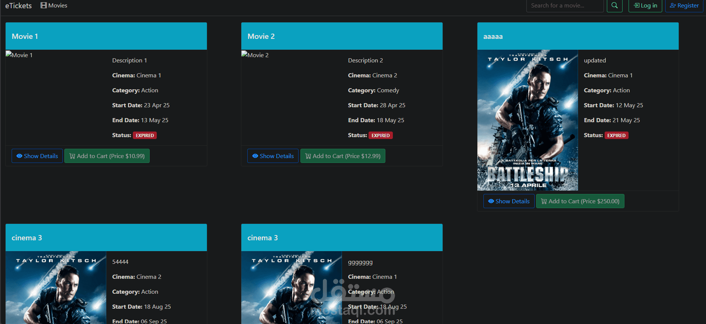This screenshot has height=324, width=706.
Task: Click the broken Movie 1 image
Action: pos(19,55)
